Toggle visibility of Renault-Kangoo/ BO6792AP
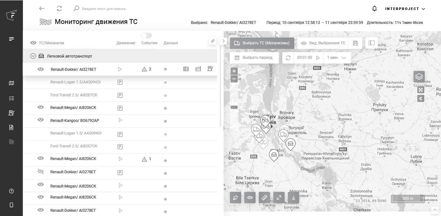Screen dimensions: 441x216 click(41, 120)
